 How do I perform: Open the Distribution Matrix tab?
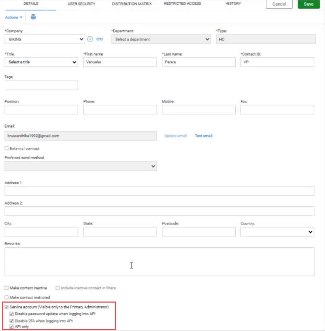tap(132, 4)
